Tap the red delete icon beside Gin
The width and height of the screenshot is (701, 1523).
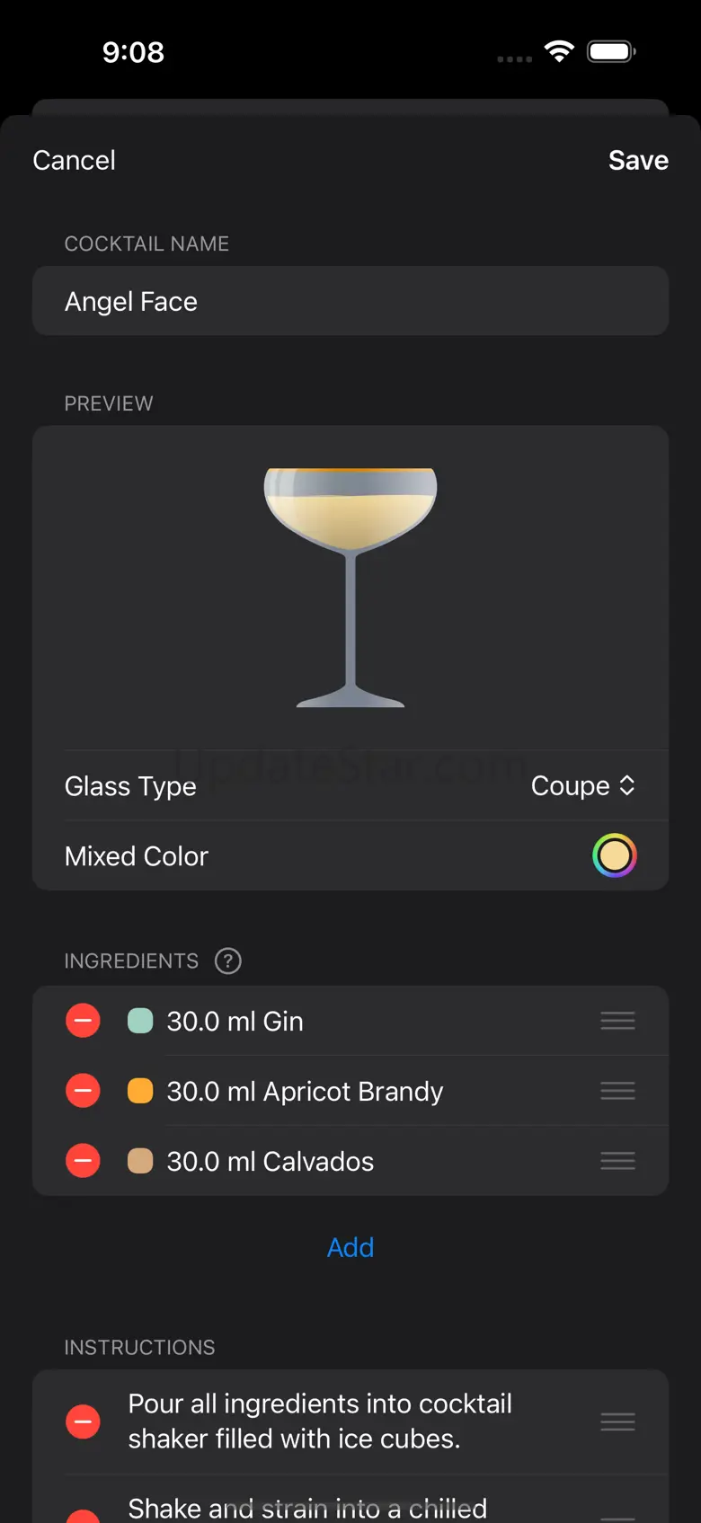(83, 1021)
